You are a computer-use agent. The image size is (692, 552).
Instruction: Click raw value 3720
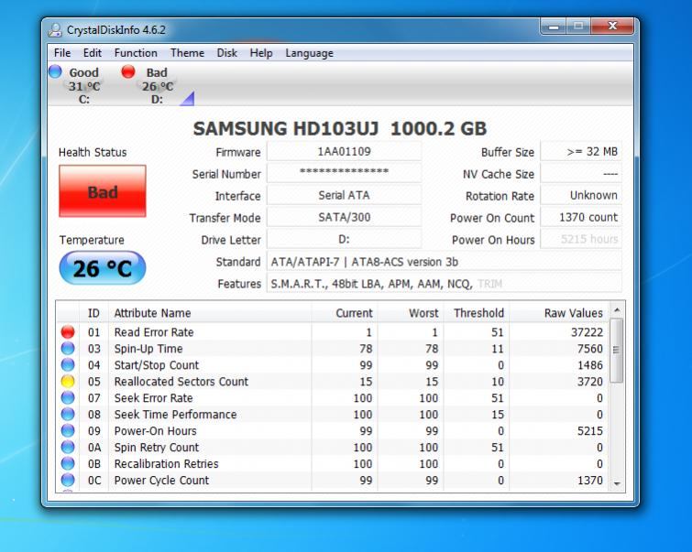pos(590,382)
